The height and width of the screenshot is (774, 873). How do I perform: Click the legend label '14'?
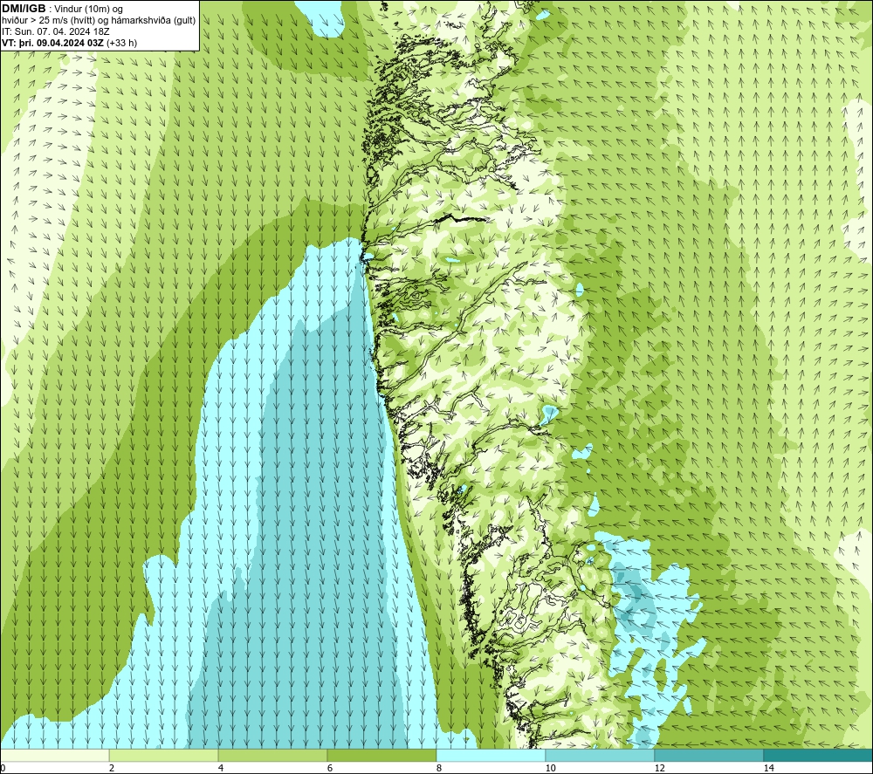pos(768,768)
